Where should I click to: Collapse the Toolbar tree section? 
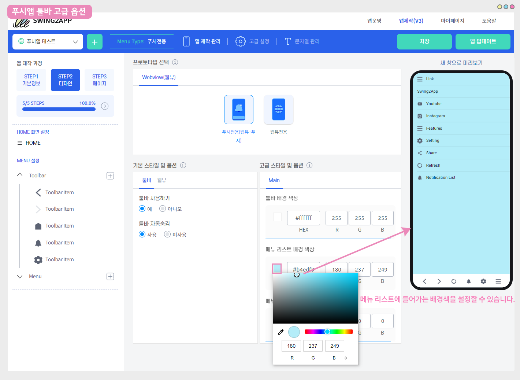(20, 175)
